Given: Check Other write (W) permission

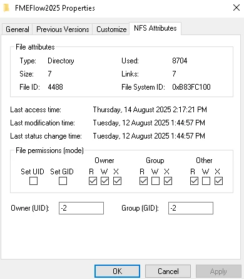Looking at the screenshot, I should 206,181.
